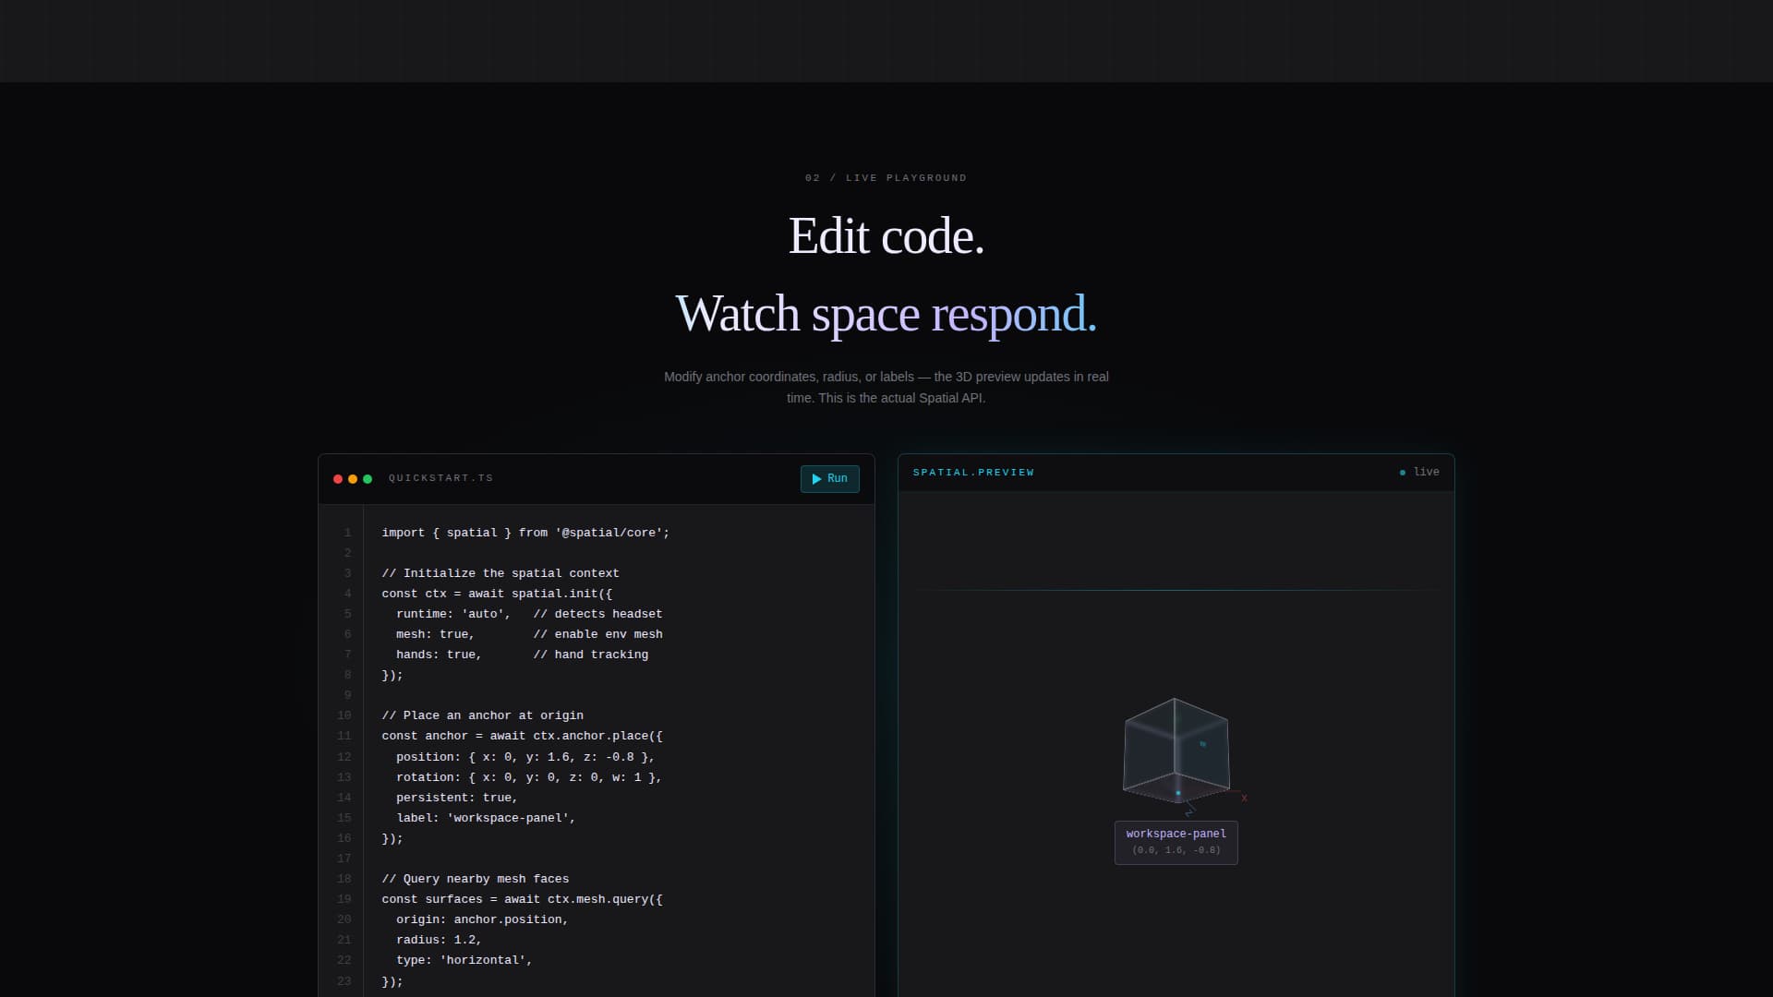Click the 'Place an anchor at origin' comment
Screen dimensions: 1773x997
[482, 715]
